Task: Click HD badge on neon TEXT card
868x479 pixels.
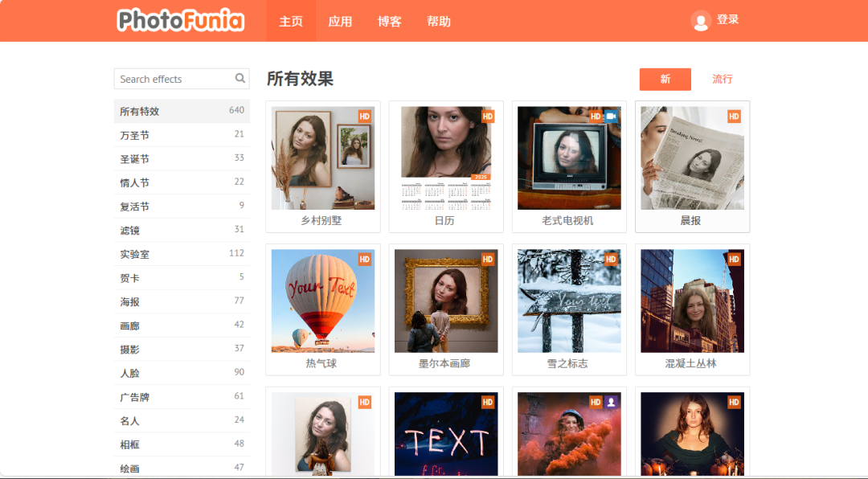Action: (x=487, y=402)
